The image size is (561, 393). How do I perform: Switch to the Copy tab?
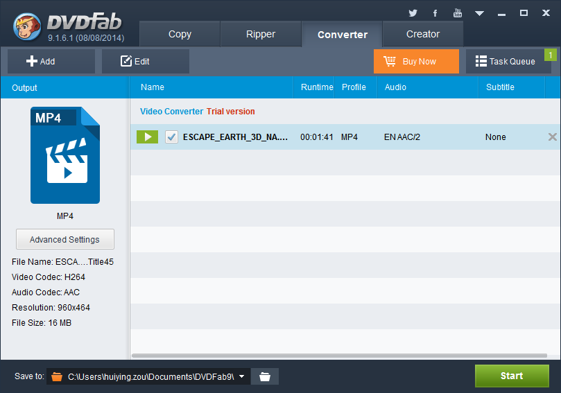tap(180, 34)
